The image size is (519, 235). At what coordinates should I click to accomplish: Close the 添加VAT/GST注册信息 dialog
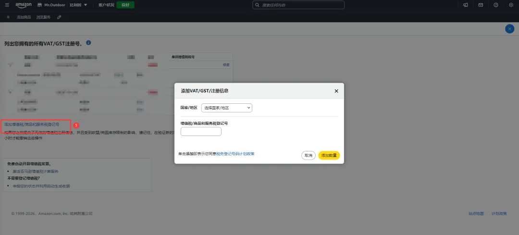pos(336,91)
